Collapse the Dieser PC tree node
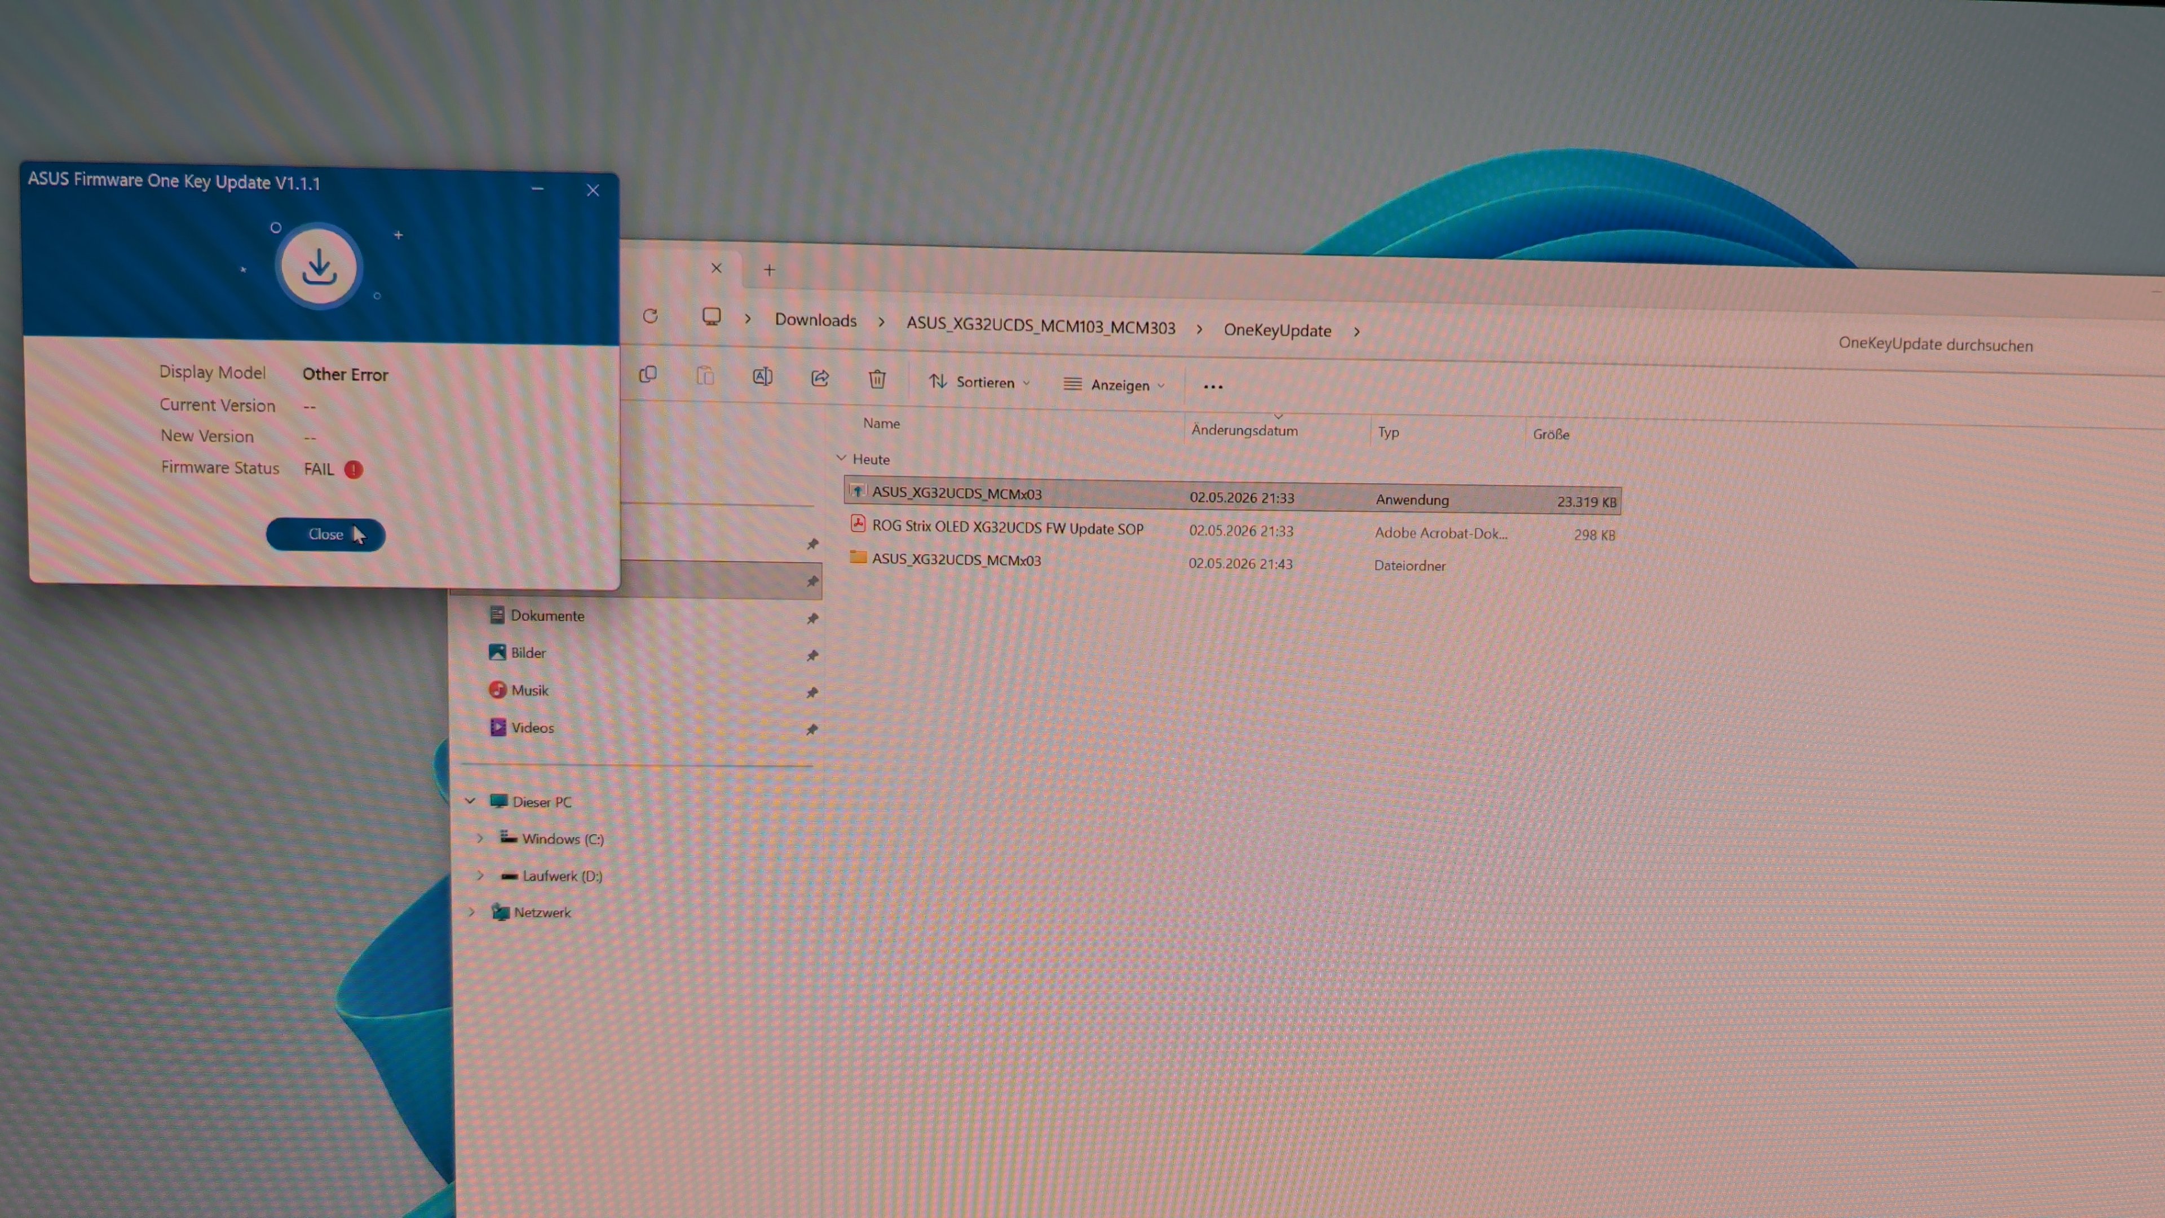The image size is (2165, 1218). pos(471,801)
